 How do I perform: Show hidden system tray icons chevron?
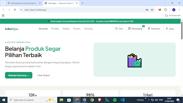point(149,100)
